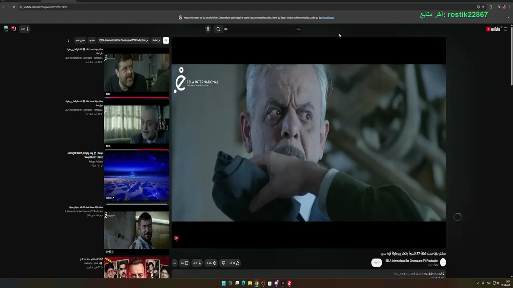Viewport: 513px width, 288px height.
Task: Click the EBLA International watermark in the video
Action: (196, 80)
